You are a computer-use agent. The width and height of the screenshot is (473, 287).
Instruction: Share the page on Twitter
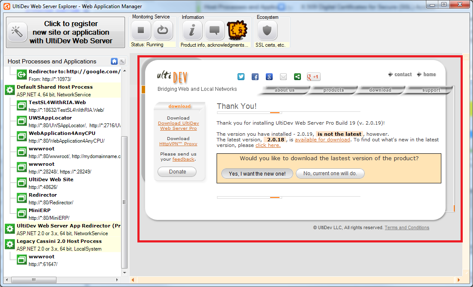click(x=241, y=77)
